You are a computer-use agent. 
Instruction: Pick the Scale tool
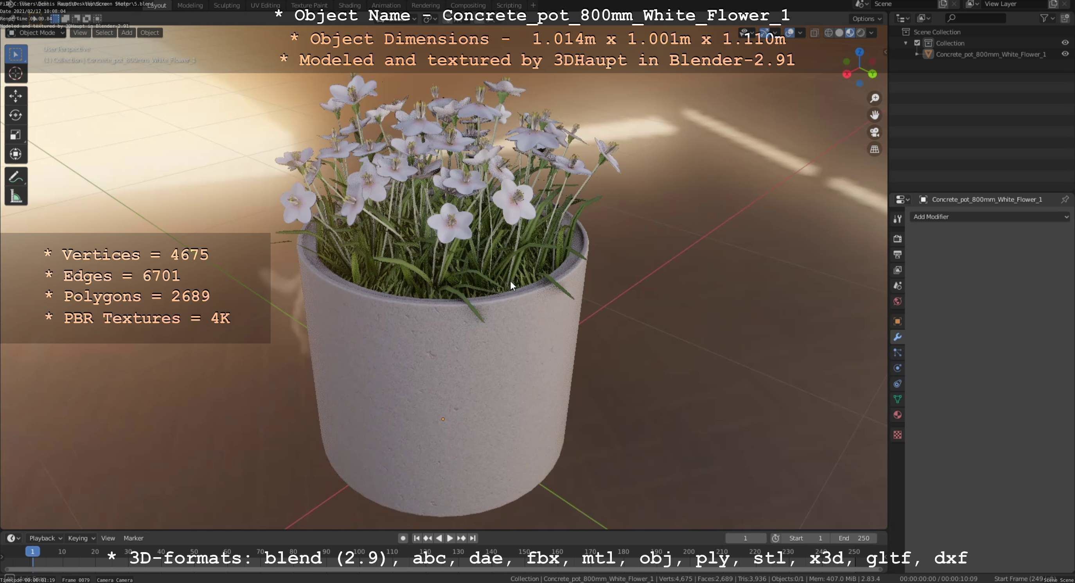pyautogui.click(x=16, y=134)
